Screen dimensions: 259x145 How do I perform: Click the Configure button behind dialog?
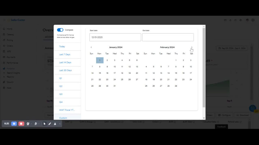point(224,115)
